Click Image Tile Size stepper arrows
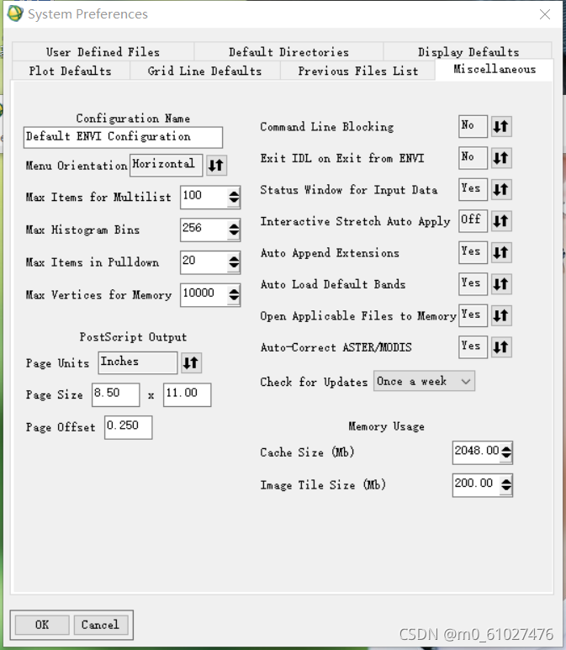 [506, 484]
